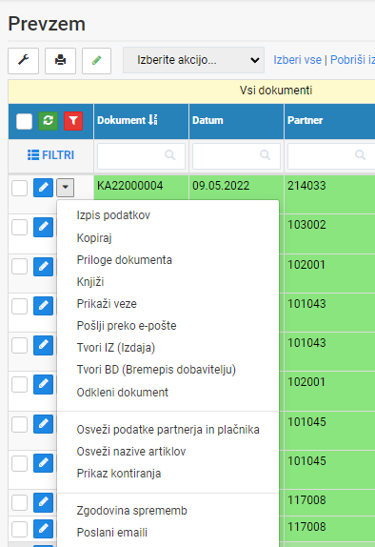
Task: Click edit pencil in second 101043 row
Action: click(x=43, y=345)
